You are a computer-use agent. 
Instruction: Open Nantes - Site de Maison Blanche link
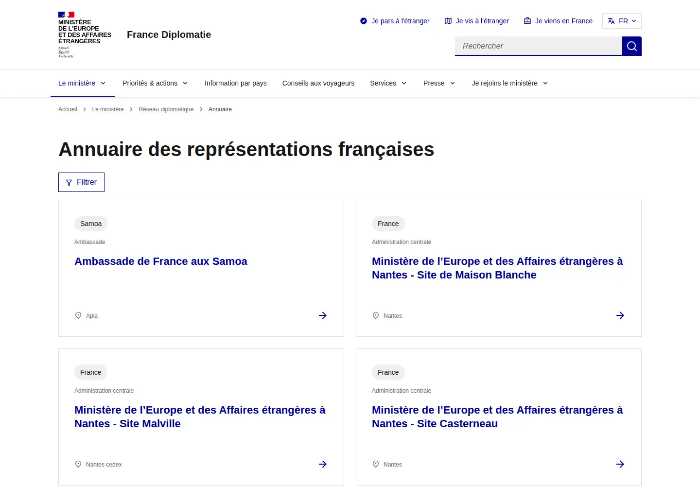point(497,268)
